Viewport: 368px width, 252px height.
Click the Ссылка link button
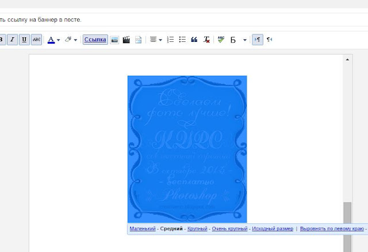pos(95,40)
